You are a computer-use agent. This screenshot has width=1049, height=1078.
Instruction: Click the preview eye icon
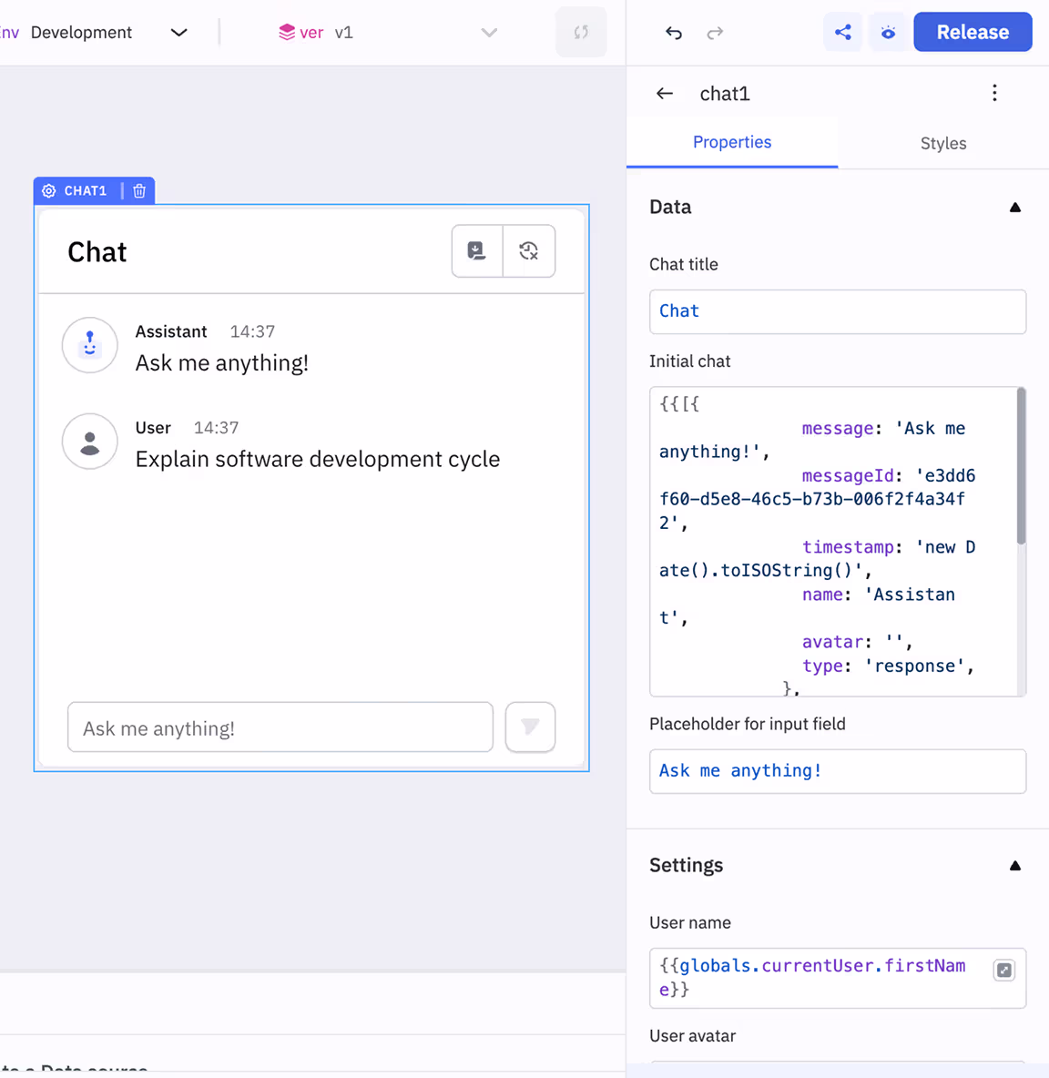tap(888, 33)
